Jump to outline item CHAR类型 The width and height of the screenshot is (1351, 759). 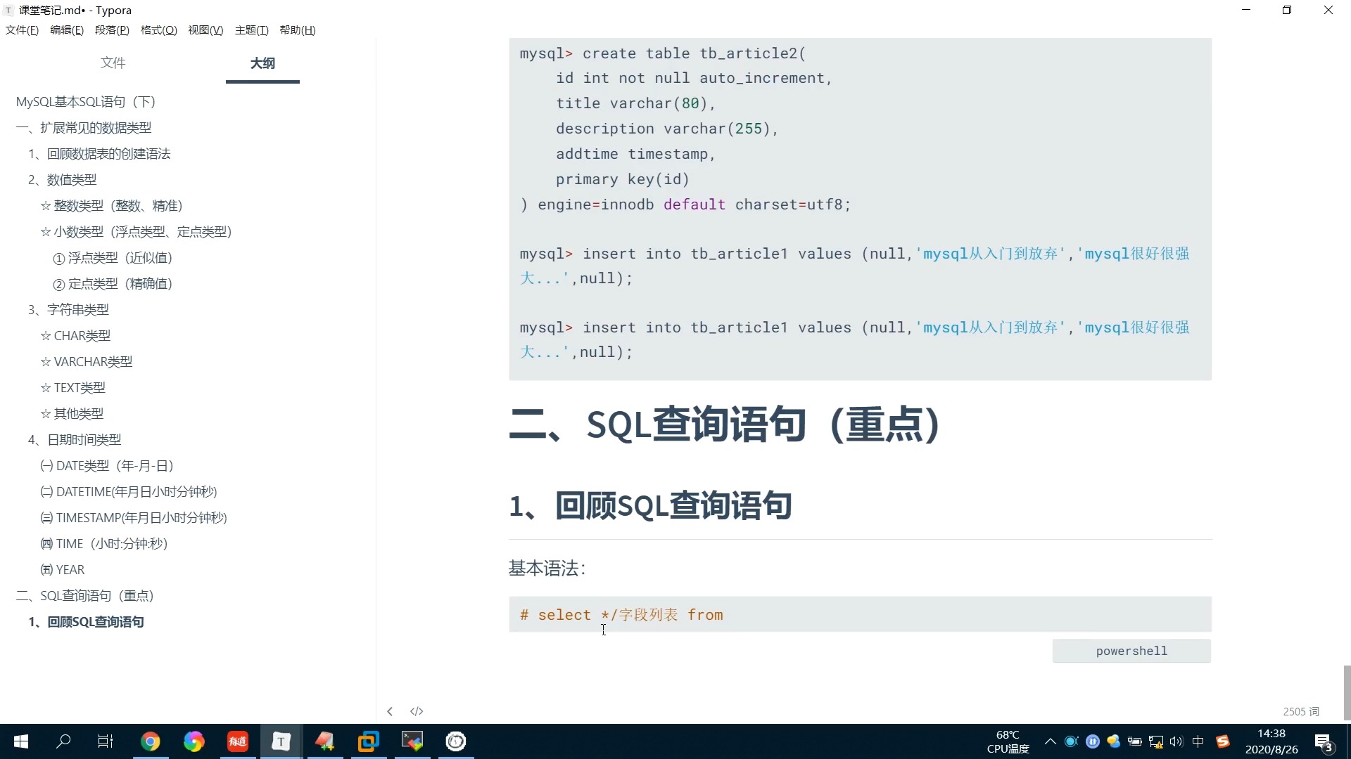82,336
